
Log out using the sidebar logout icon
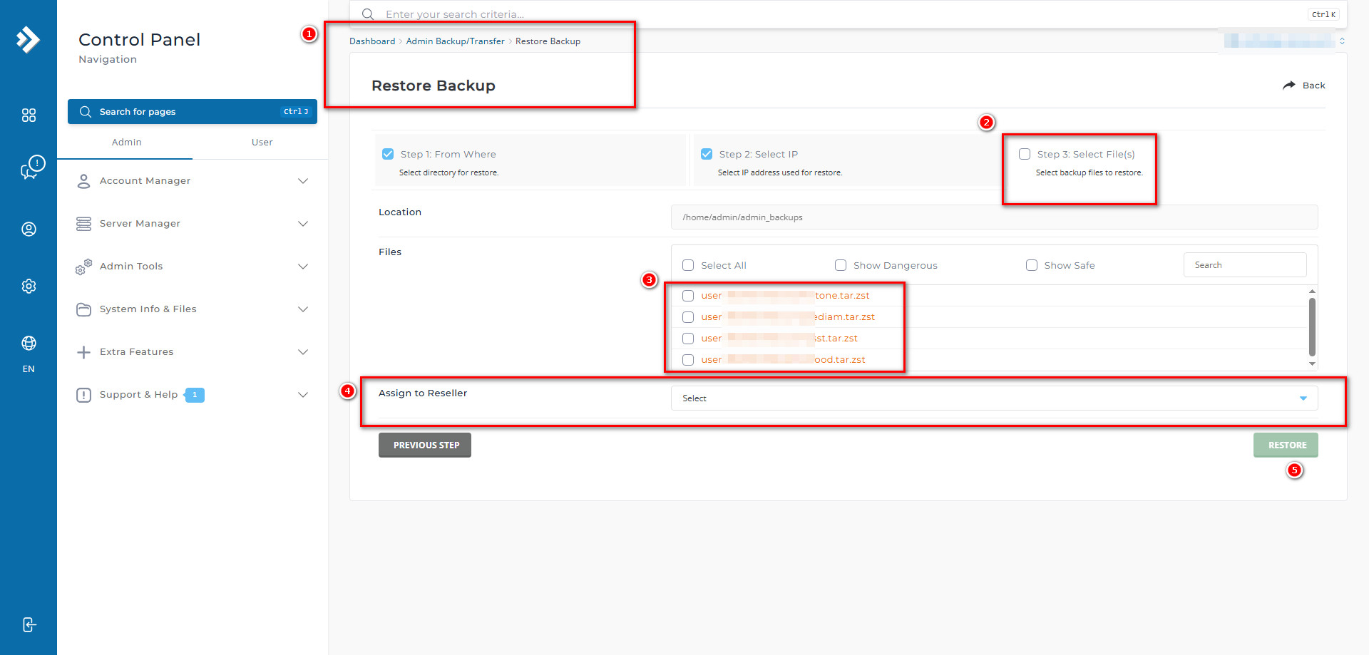tap(29, 624)
